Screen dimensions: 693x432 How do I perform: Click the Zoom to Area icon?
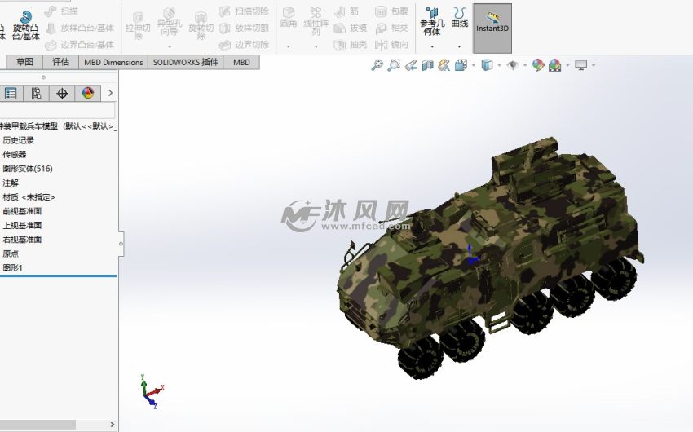coord(393,65)
